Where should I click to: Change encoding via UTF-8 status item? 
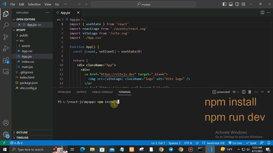188,143
